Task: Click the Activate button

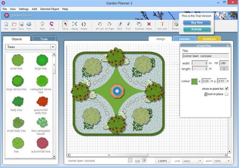Action: 197,29
